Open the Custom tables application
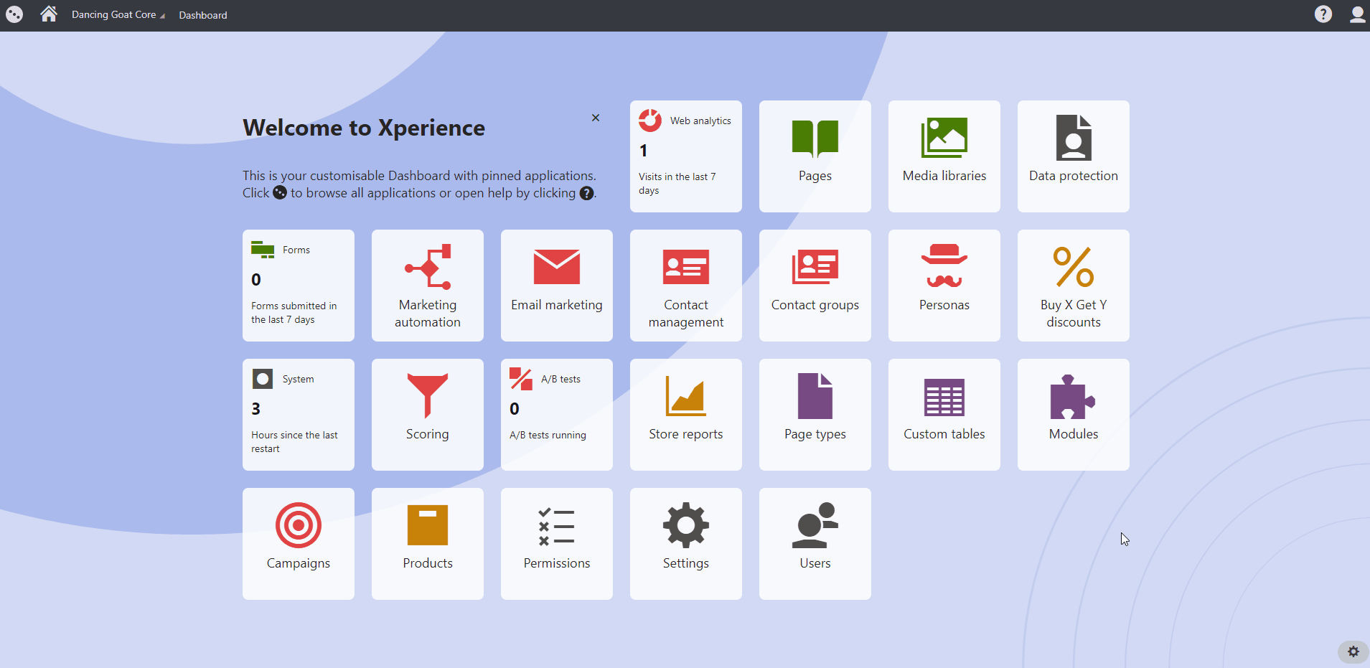The image size is (1370, 668). click(944, 414)
